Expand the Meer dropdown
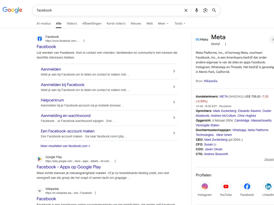Screen dimensions: 274x205 (163, 24)
